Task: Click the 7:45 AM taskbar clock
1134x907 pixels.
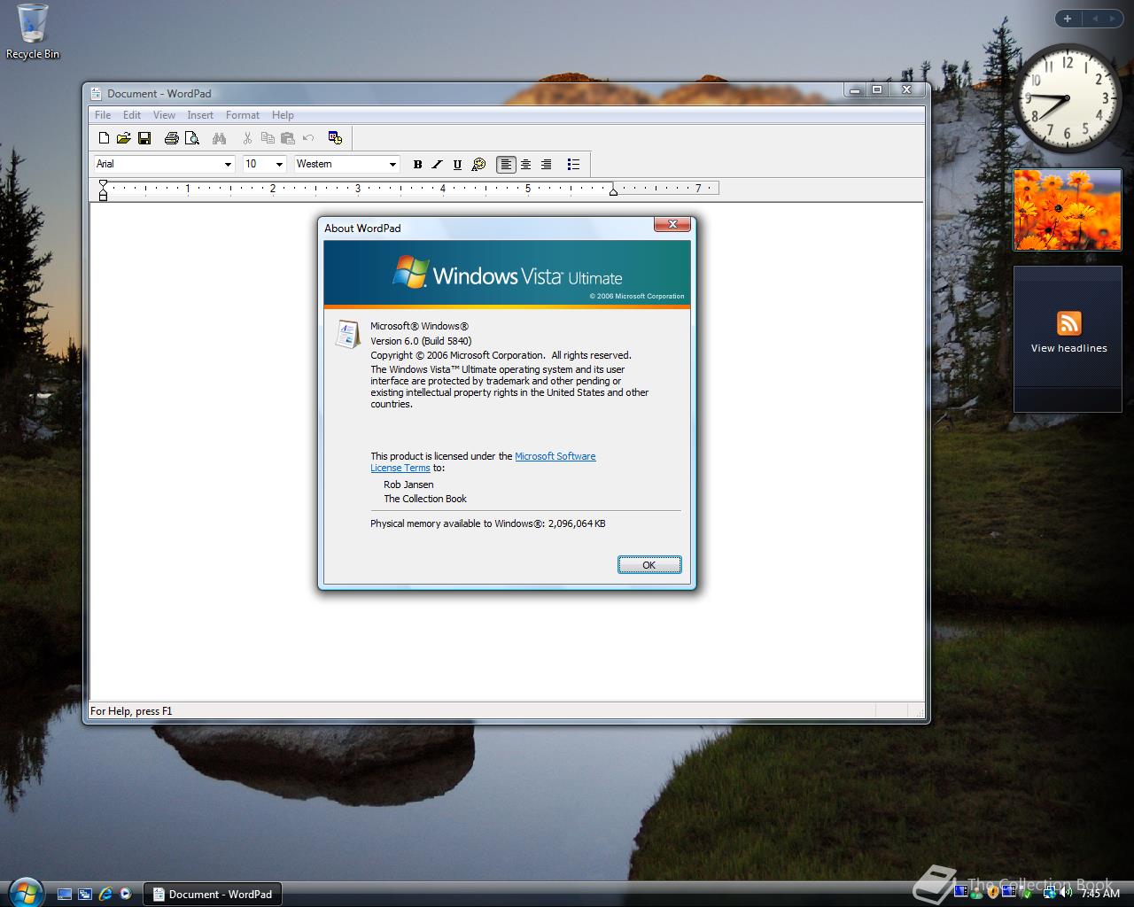Action: 1100,894
